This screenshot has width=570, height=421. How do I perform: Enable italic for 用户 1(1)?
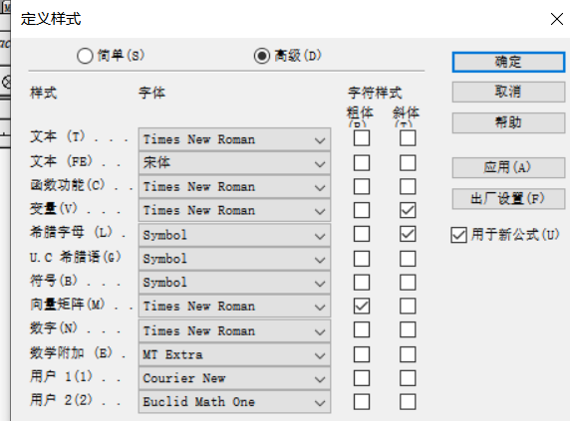(x=408, y=378)
